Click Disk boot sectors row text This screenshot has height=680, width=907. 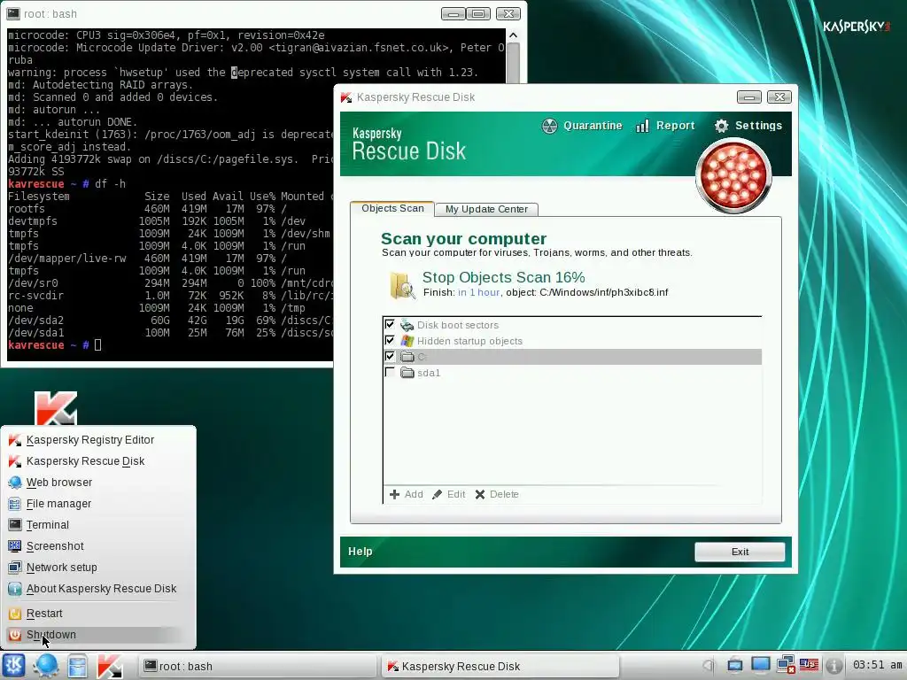(x=458, y=325)
